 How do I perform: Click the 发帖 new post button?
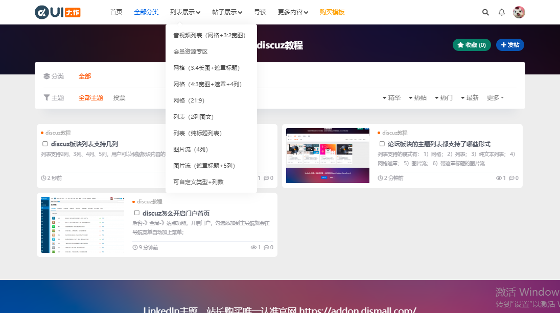[510, 45]
